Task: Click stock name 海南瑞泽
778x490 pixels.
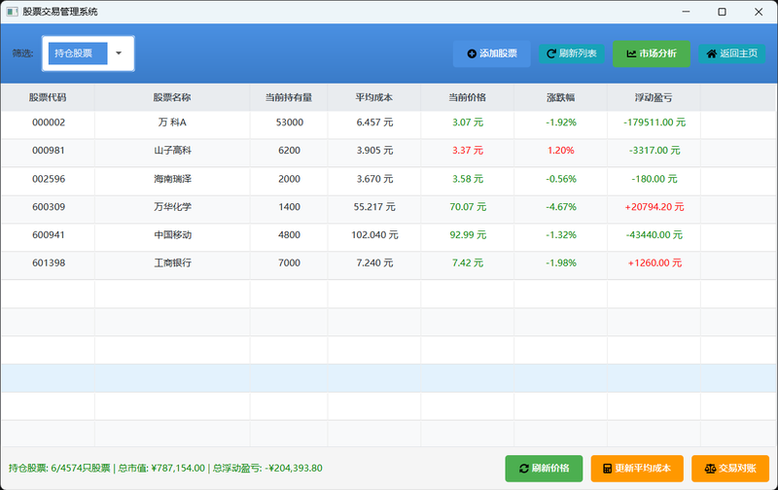Action: pos(172,179)
